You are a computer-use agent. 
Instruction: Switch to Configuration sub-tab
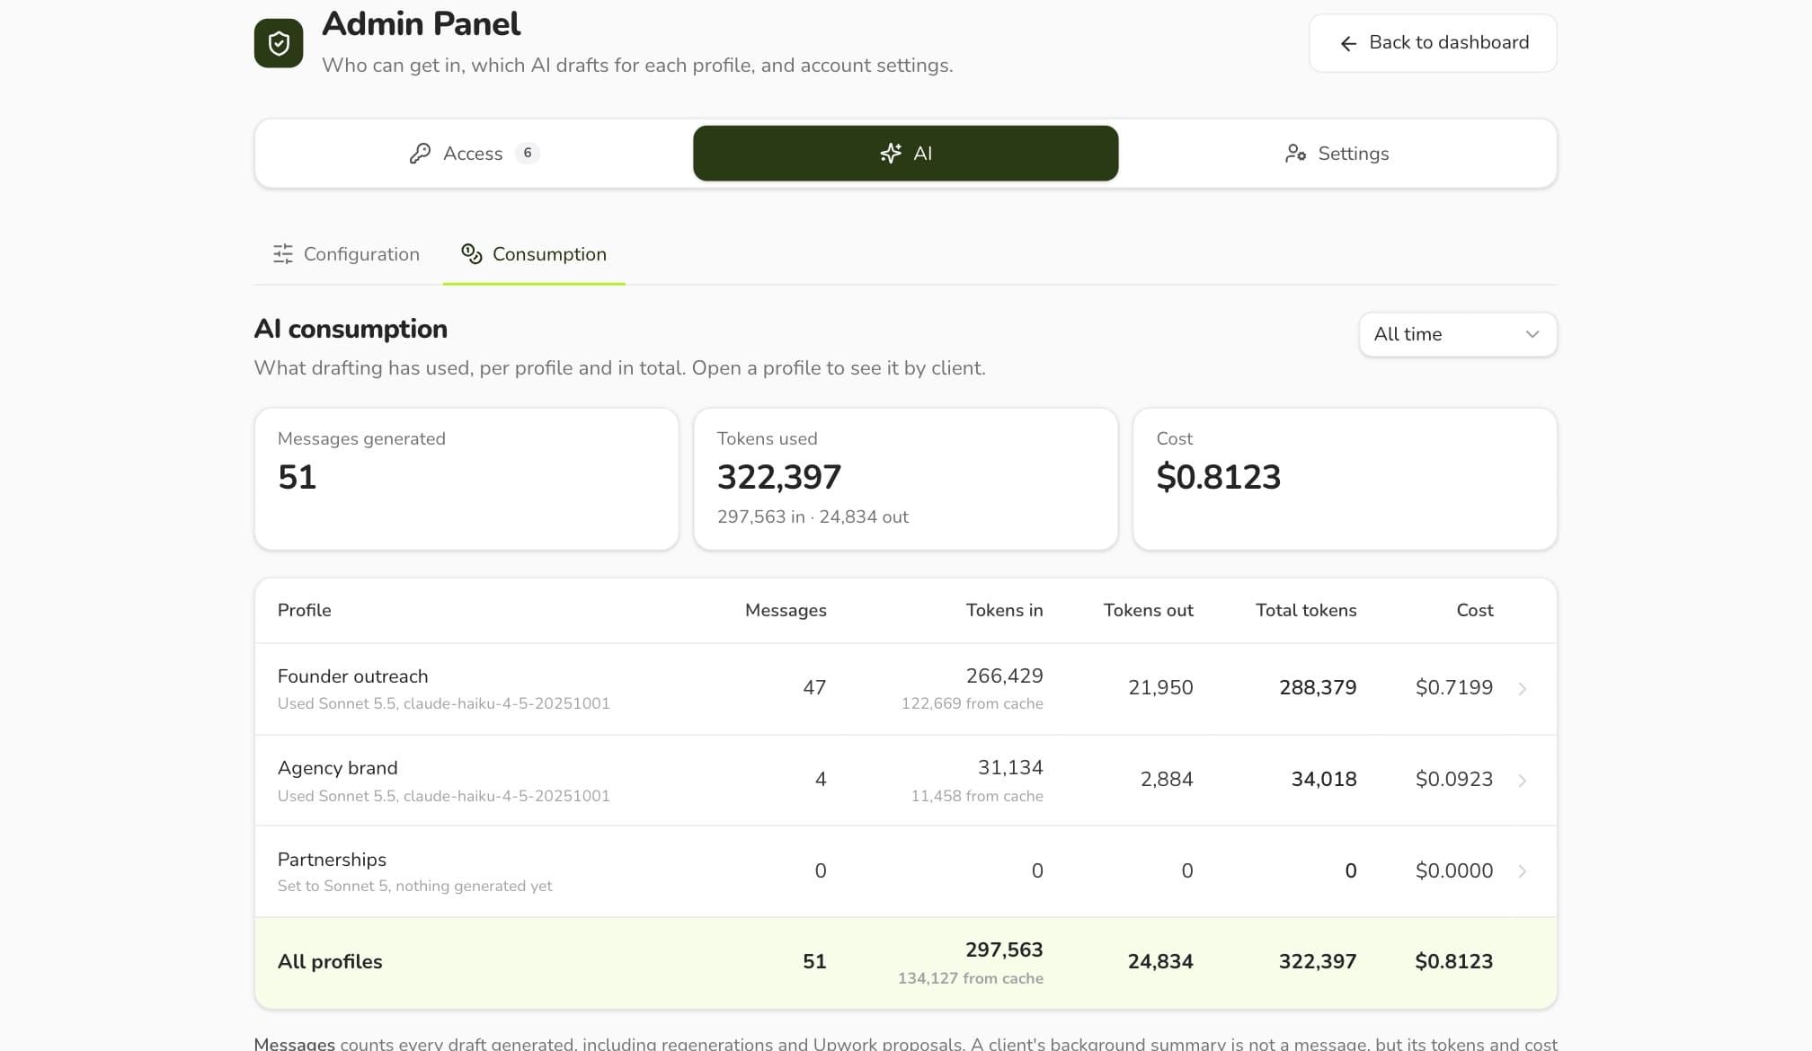(346, 254)
